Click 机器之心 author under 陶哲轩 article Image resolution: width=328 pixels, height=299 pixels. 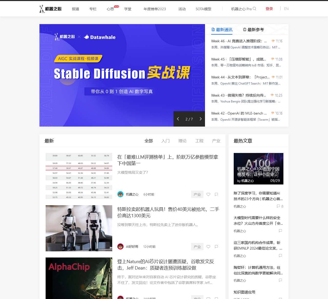click(x=240, y=281)
